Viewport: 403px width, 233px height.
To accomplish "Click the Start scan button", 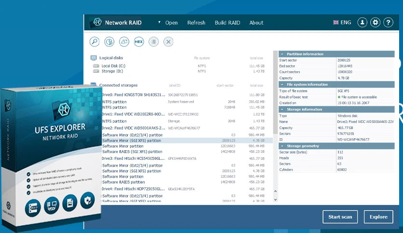I will [340, 217].
